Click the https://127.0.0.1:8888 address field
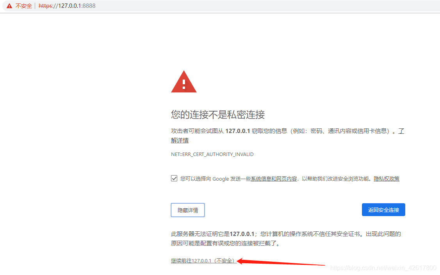Image resolution: width=440 pixels, height=275 pixels. 67,6
